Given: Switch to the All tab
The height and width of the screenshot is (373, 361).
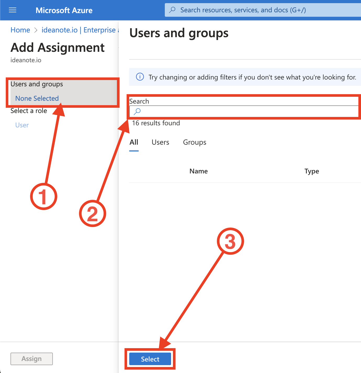Looking at the screenshot, I should [x=134, y=142].
